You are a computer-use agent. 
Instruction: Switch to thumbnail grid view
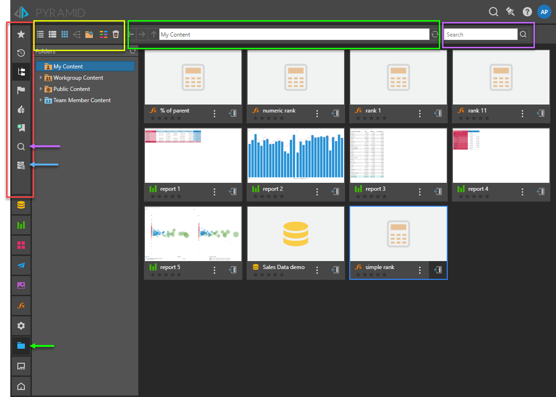pos(65,34)
